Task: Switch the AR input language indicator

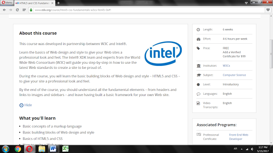Action: point(235,149)
